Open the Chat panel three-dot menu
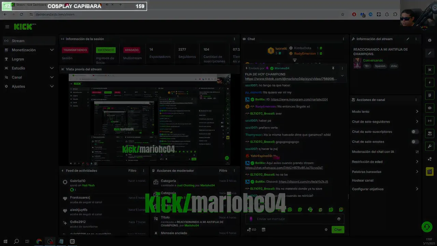The height and width of the screenshot is (246, 437). click(x=343, y=39)
